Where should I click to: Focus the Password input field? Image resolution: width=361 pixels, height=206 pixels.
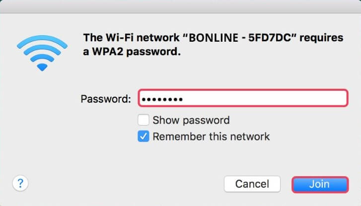[x=242, y=98]
